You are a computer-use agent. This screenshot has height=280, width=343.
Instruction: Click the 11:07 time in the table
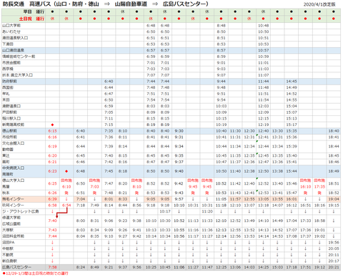[x=263, y=75]
